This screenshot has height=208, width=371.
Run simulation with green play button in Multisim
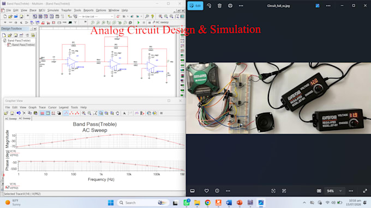tap(139, 23)
